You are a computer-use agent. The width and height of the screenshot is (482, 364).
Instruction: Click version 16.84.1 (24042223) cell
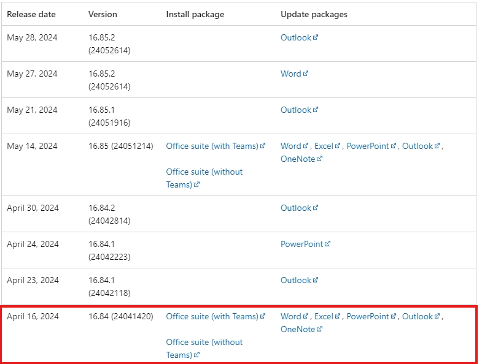109,251
